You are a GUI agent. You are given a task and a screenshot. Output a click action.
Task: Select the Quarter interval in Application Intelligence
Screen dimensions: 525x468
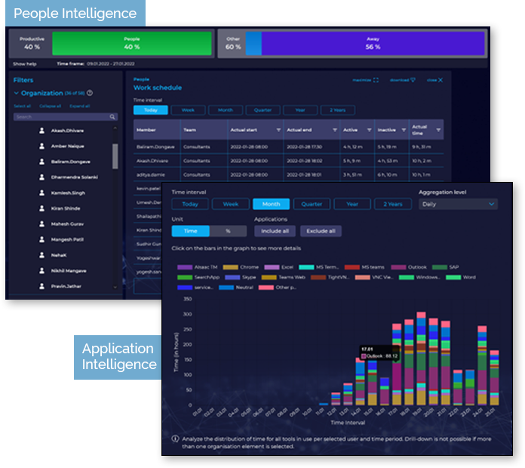click(312, 204)
